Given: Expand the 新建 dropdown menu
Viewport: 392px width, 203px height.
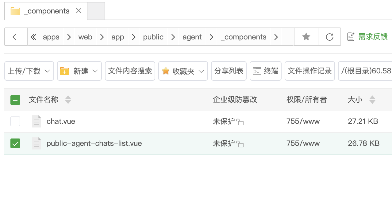Looking at the screenshot, I should tap(79, 71).
